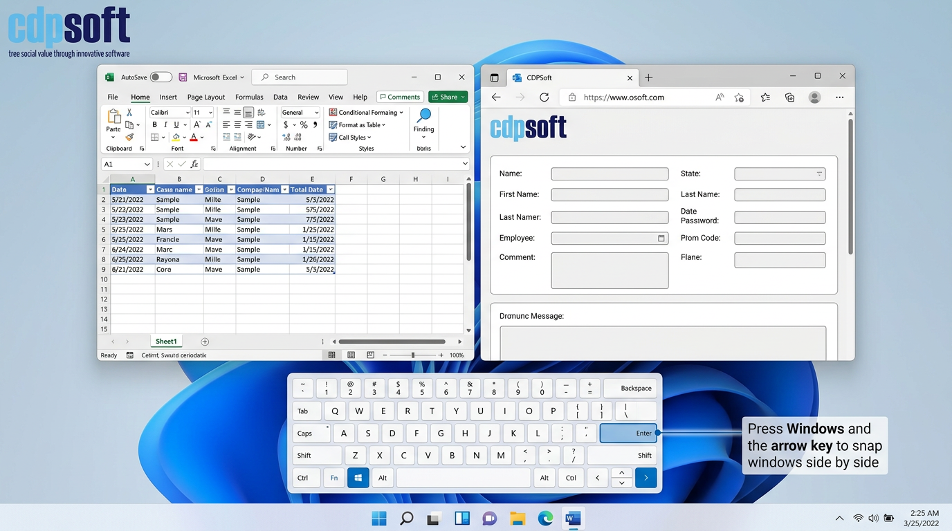Toggle the Underline formatting button
This screenshot has height=531, width=952.
point(176,124)
